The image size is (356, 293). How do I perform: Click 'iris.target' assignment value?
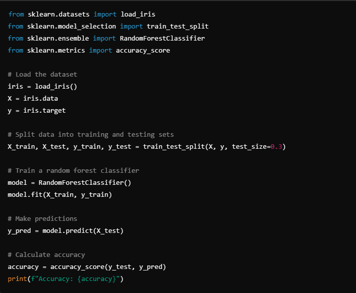[44, 111]
